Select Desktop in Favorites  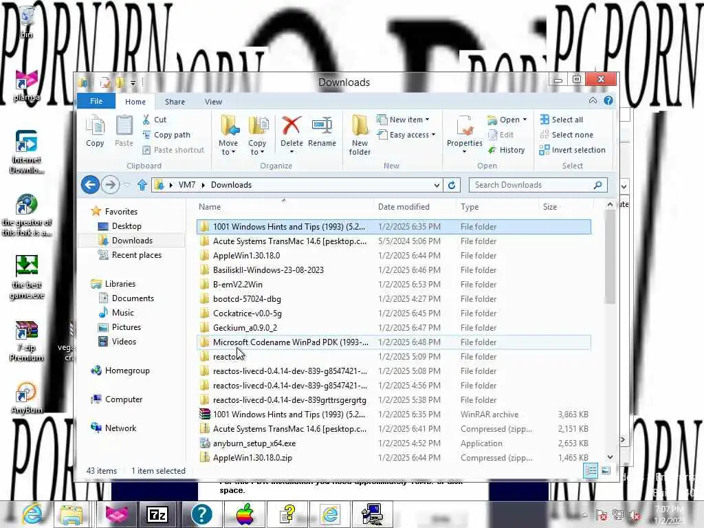point(126,226)
